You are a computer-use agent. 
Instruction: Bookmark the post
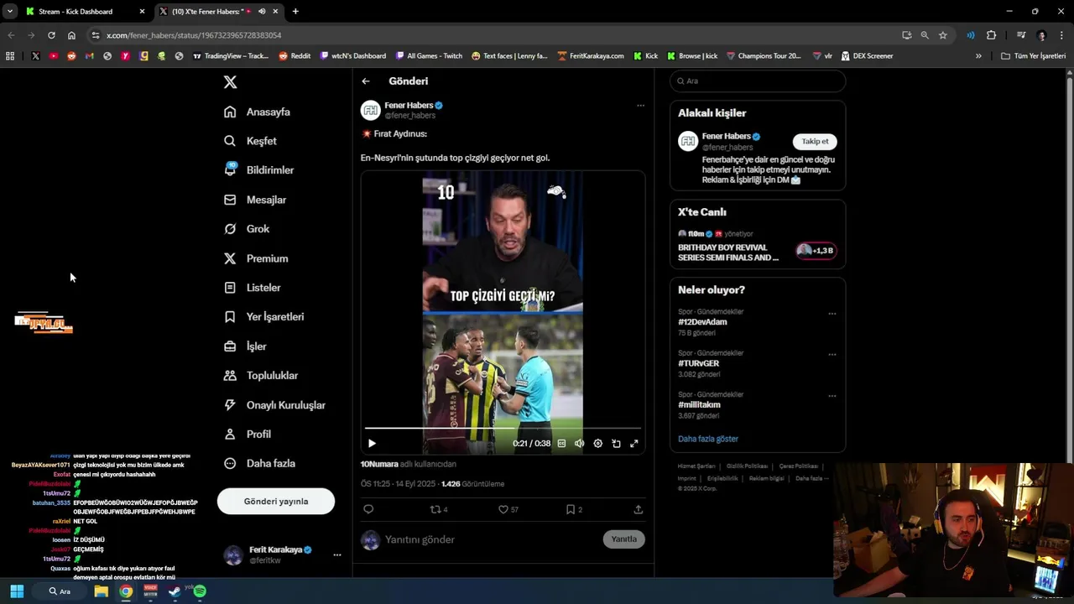(x=573, y=509)
